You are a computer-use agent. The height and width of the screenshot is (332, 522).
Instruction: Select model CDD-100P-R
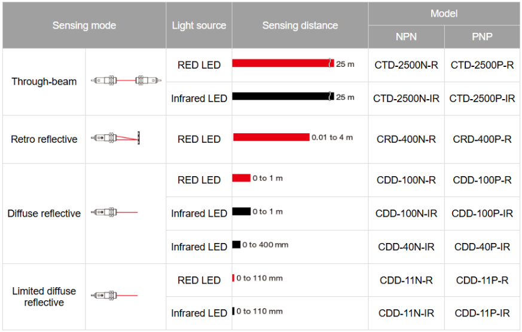(x=482, y=180)
